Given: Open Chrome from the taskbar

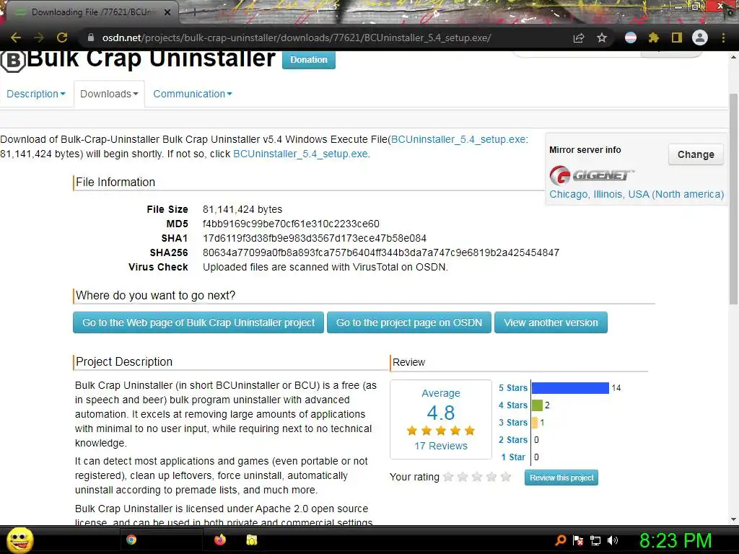Looking at the screenshot, I should click(131, 540).
